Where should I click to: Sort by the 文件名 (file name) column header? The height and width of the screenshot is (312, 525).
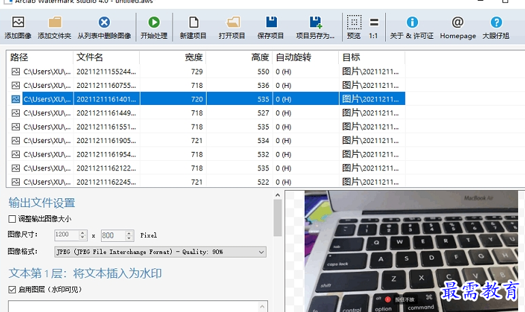click(106, 57)
